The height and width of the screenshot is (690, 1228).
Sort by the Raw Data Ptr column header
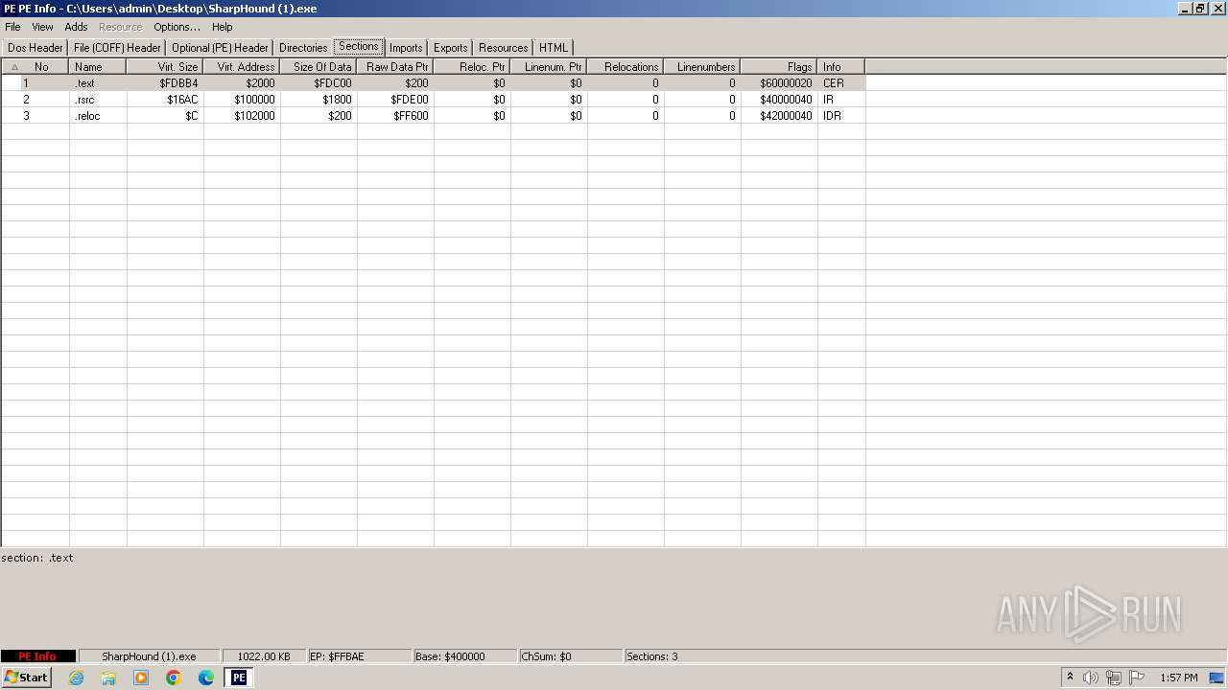coord(395,67)
